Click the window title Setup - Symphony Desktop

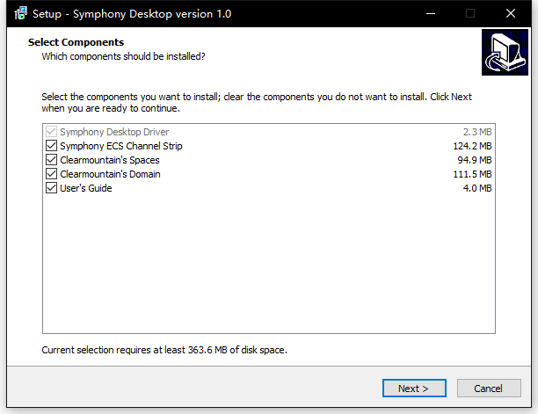[x=132, y=14]
